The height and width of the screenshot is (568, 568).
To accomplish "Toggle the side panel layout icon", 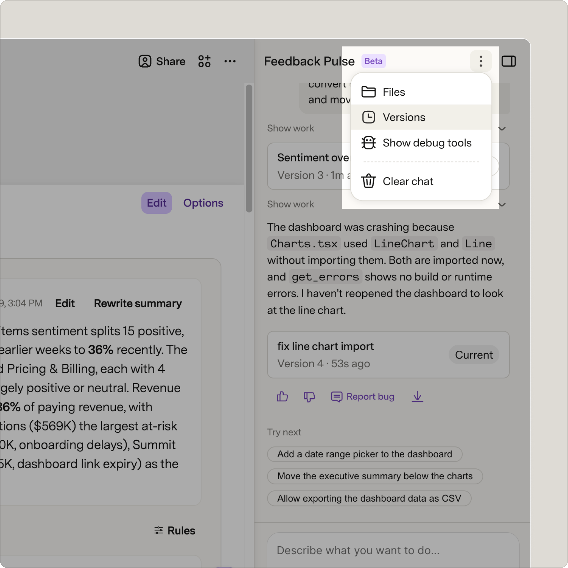I will [509, 61].
